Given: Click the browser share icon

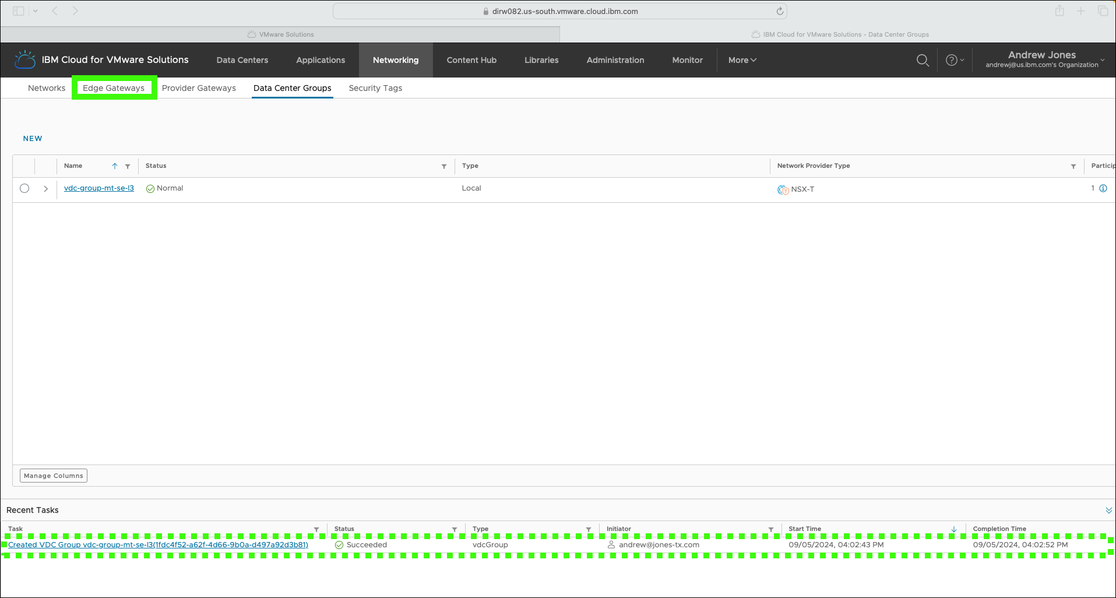Looking at the screenshot, I should tap(1059, 11).
